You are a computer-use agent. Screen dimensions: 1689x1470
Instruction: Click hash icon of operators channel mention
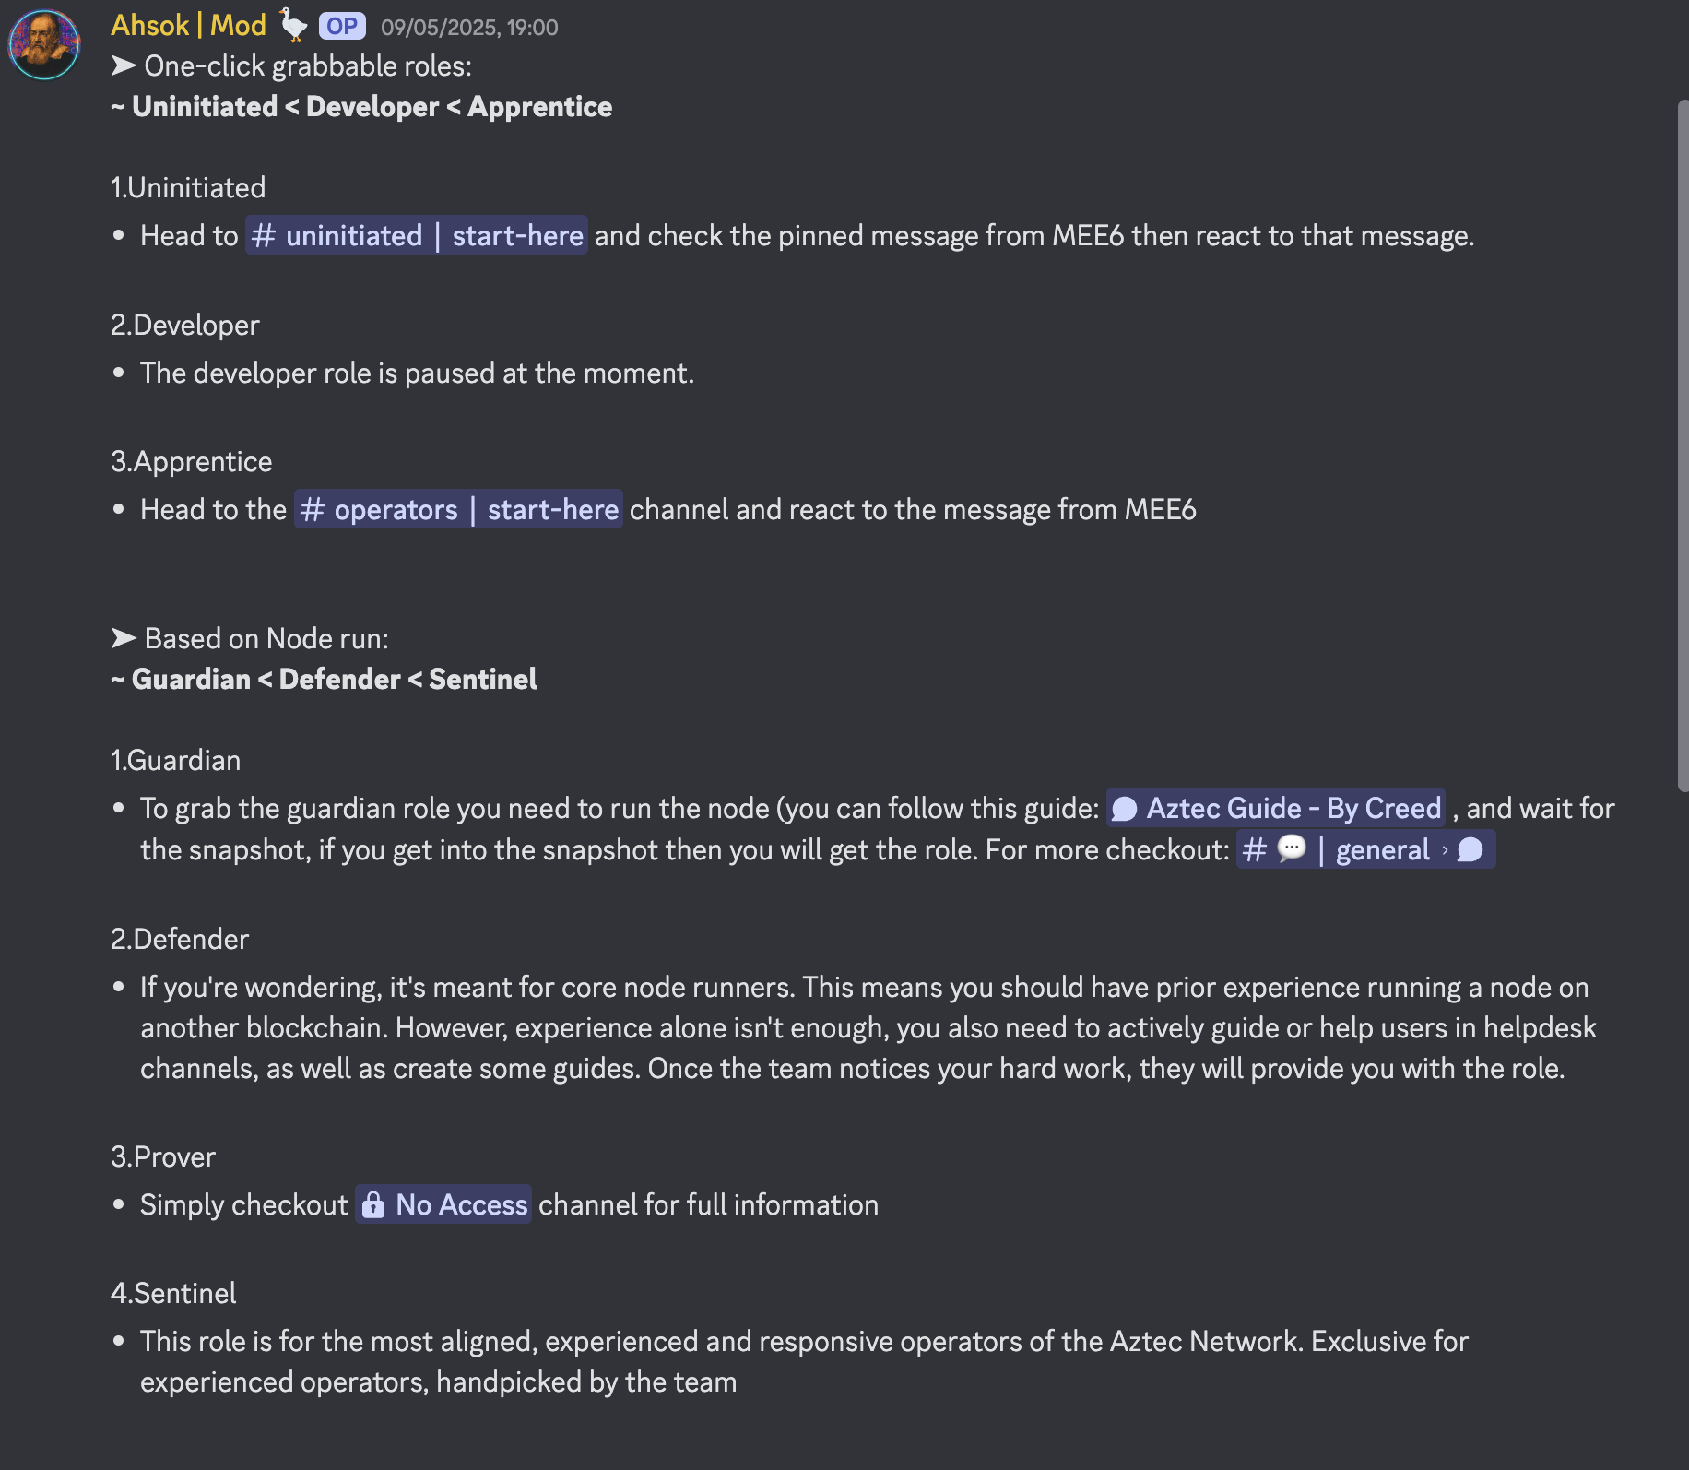313,510
